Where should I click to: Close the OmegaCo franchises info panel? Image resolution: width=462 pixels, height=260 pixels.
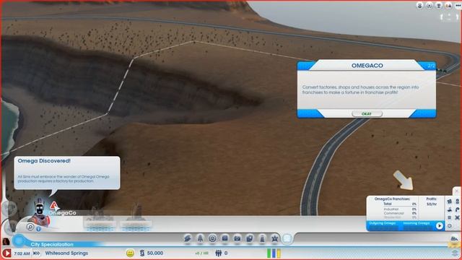tap(457, 191)
